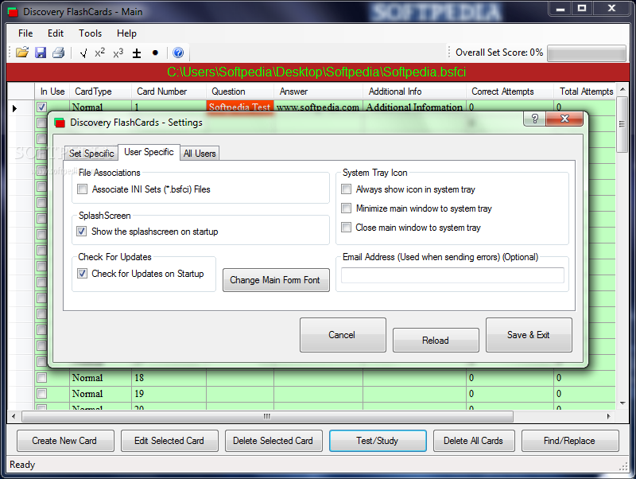Click Normal card type cell in row 19

101,394
